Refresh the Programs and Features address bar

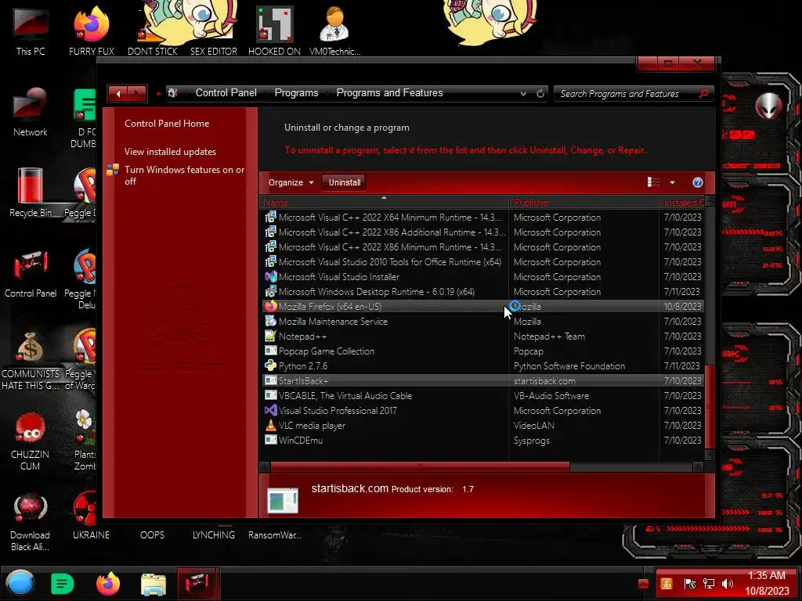(x=540, y=94)
